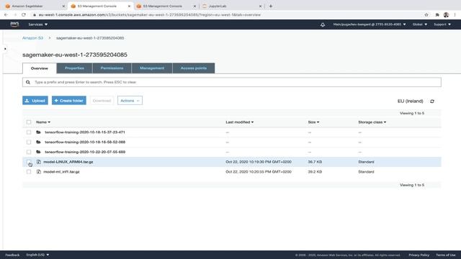Focus the prefix search input field
Screen dimensions: 461x259
[232, 82]
